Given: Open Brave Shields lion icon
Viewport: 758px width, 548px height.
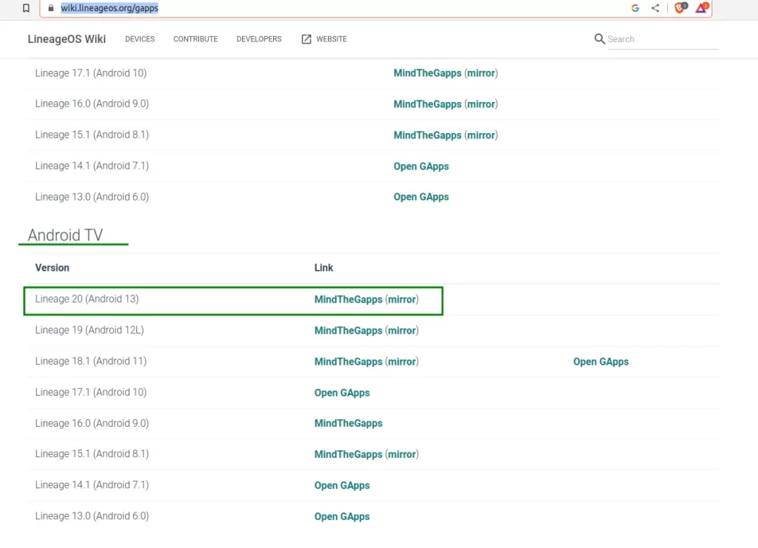Looking at the screenshot, I should point(680,7).
